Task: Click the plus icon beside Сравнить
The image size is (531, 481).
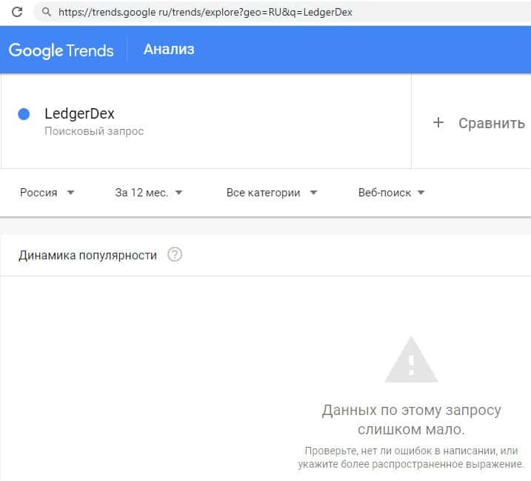Action: [438, 123]
